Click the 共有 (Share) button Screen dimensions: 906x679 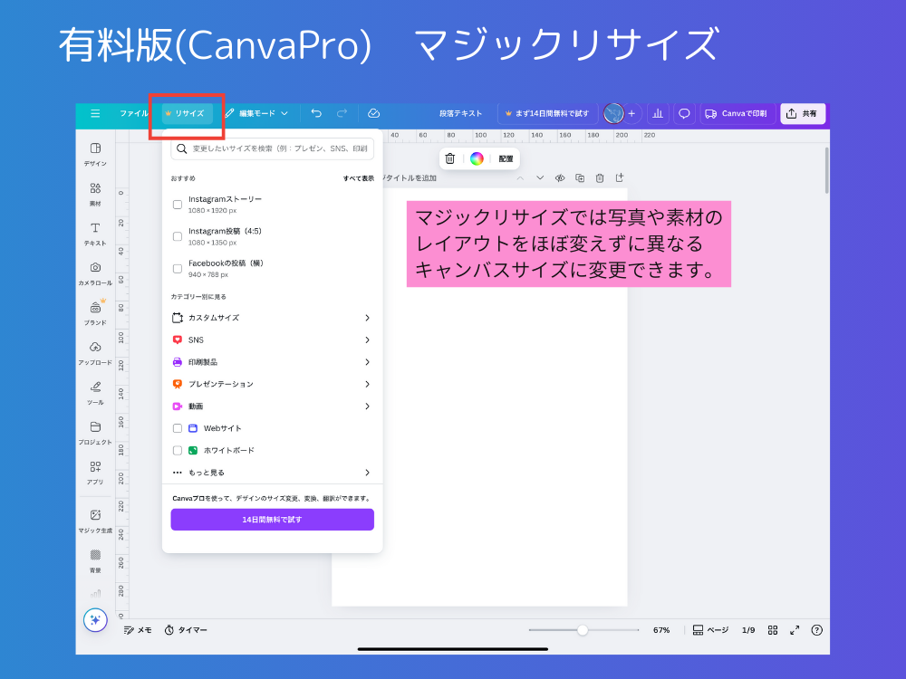[x=803, y=113]
